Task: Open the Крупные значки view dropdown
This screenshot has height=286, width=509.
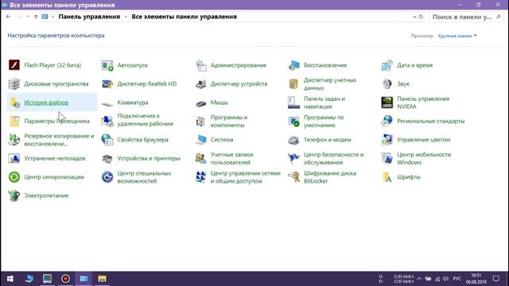Action: (x=457, y=36)
